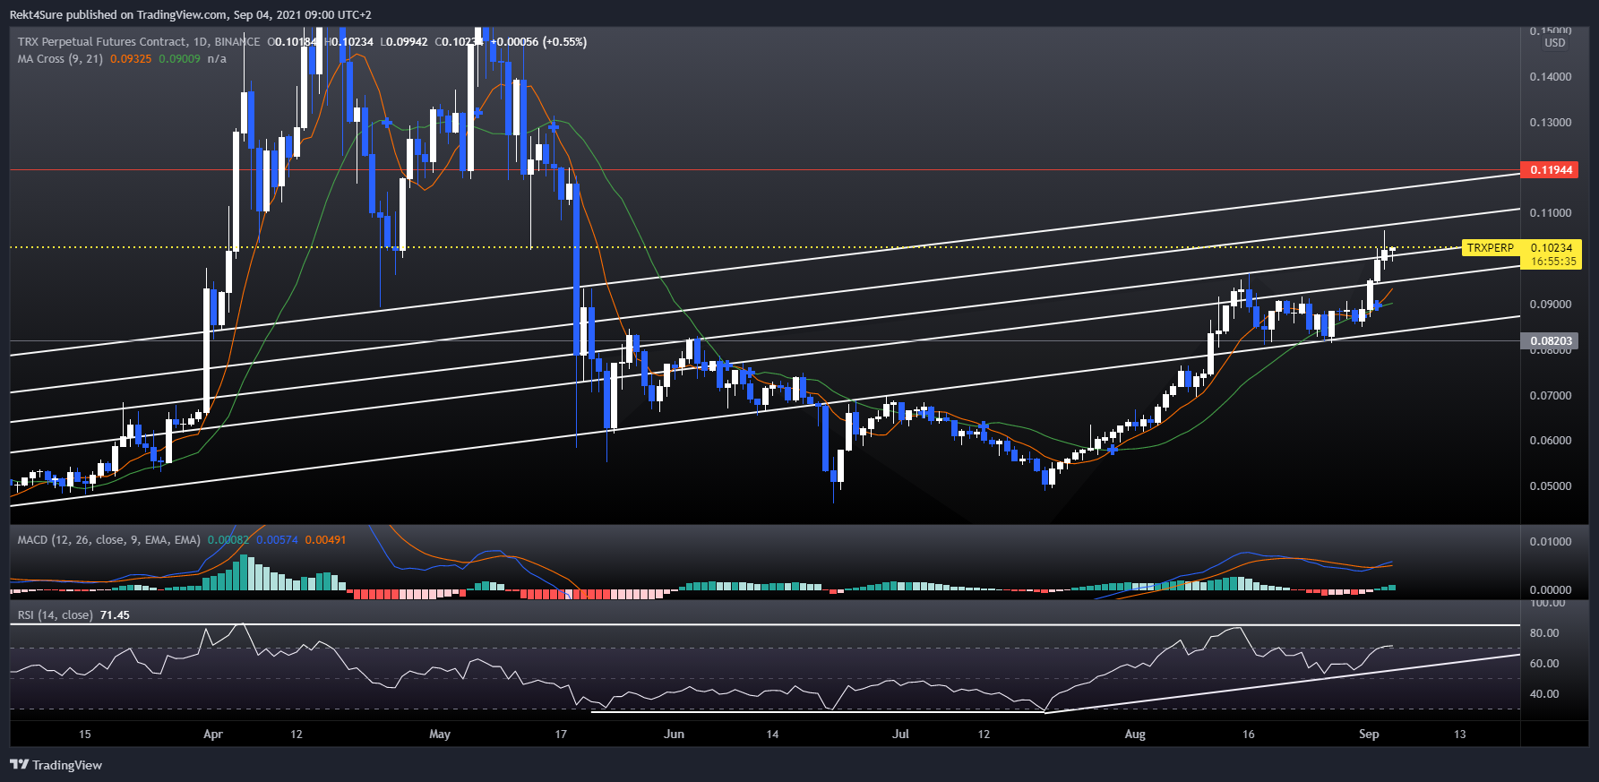Click the 0.01000 MACD scale label
The width and height of the screenshot is (1599, 782).
coord(1551,542)
